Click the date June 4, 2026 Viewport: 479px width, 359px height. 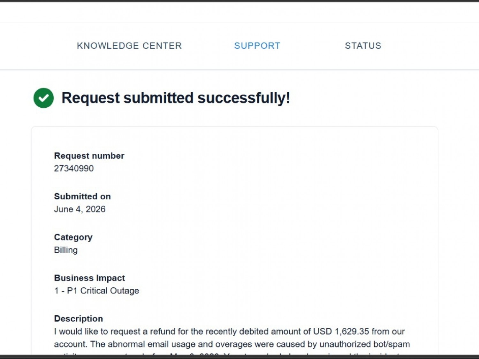pyautogui.click(x=80, y=209)
